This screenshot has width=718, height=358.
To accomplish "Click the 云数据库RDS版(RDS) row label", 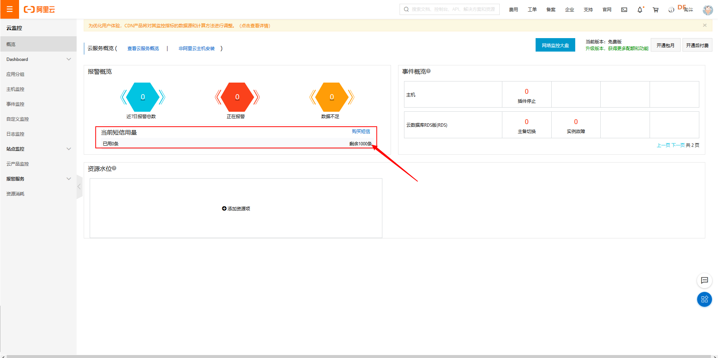I will (427, 125).
